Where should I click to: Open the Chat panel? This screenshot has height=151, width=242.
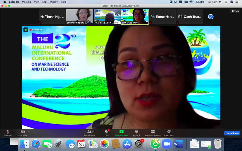[107, 133]
